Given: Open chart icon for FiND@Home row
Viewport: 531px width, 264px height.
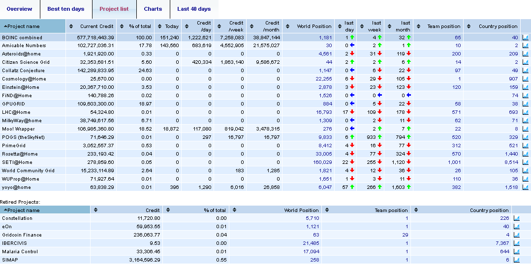Looking at the screenshot, I should [525, 96].
